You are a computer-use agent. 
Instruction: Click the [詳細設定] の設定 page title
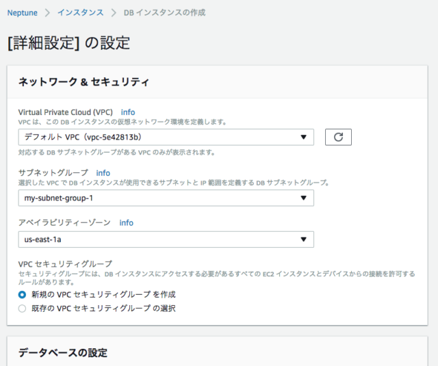click(68, 42)
